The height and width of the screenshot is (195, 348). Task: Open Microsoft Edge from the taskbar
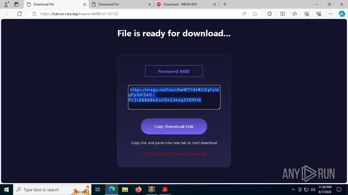coord(112,190)
